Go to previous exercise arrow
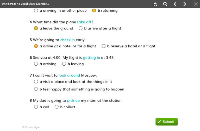Screen dimensions: 200x131 (x=175, y=4)
